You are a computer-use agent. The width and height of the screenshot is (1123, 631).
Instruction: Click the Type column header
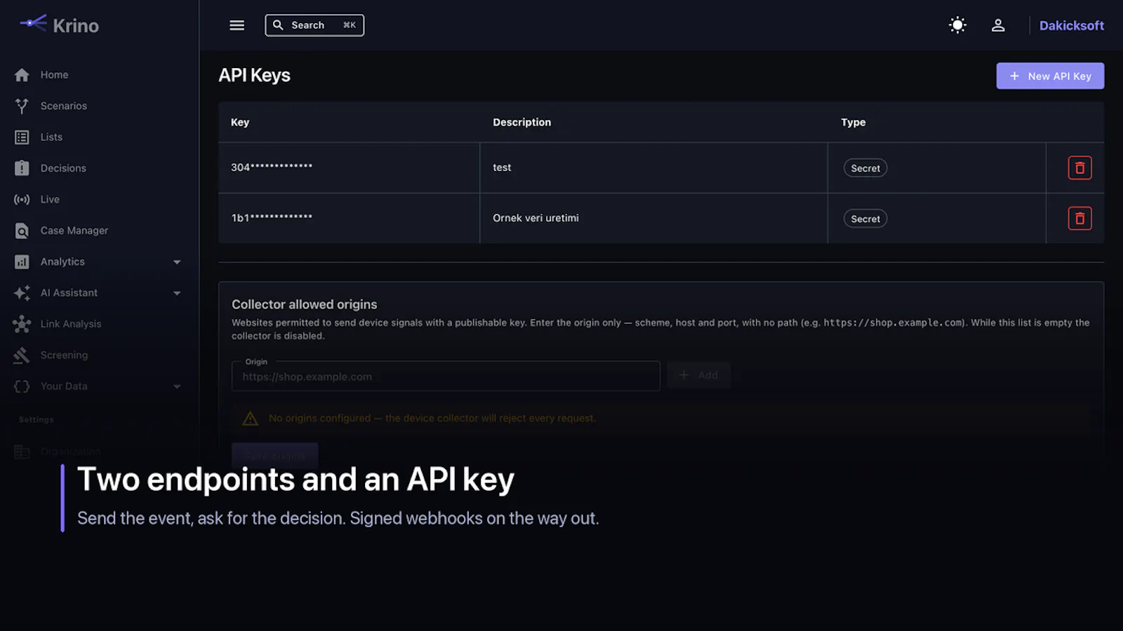click(x=853, y=122)
